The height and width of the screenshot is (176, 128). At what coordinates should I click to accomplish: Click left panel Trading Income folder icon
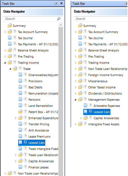pyautogui.click(x=10, y=62)
